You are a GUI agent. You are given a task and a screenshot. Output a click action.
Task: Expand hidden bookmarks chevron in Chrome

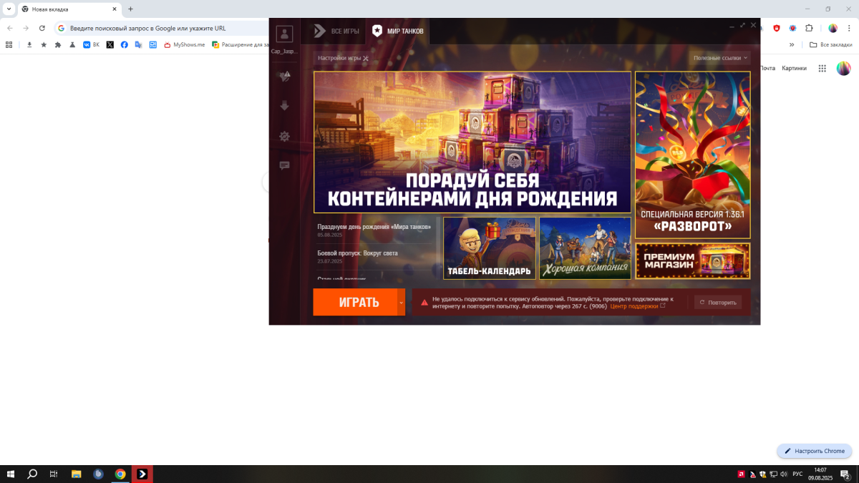792,44
